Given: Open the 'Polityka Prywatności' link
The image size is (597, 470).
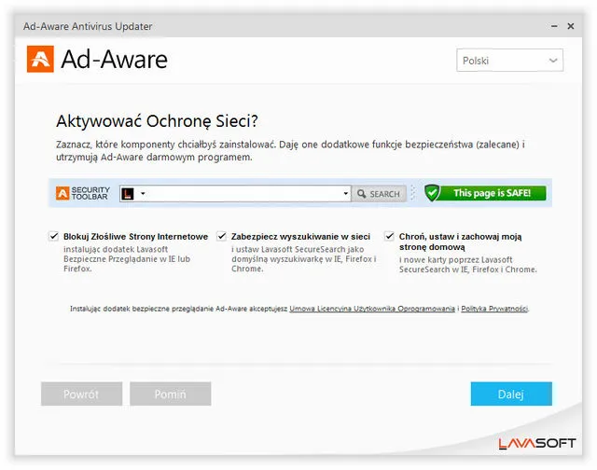Looking at the screenshot, I should coord(494,309).
